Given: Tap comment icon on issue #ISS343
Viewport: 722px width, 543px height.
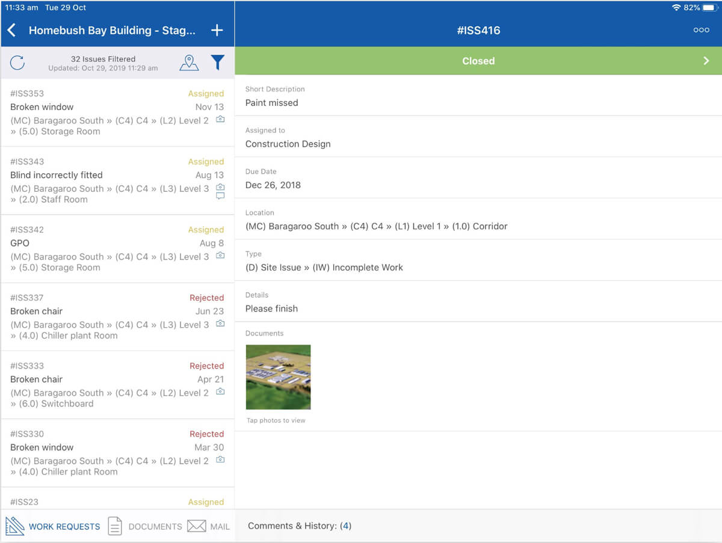Looking at the screenshot, I should click(x=220, y=196).
